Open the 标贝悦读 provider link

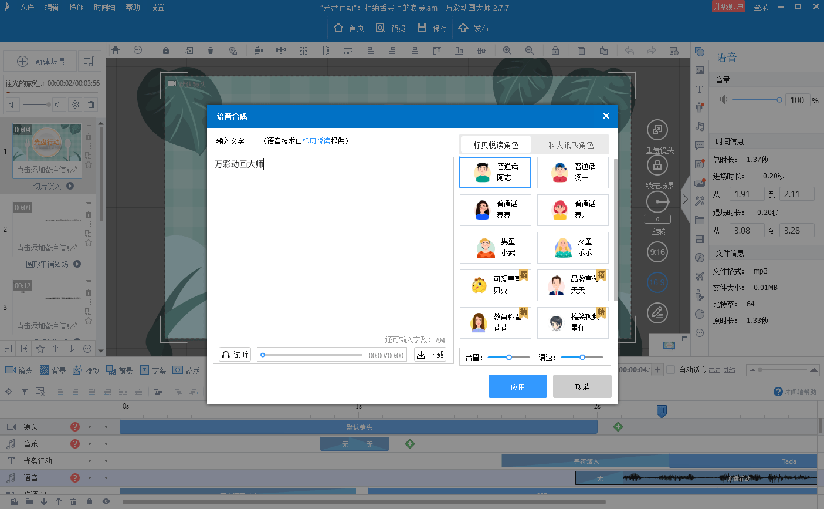316,141
